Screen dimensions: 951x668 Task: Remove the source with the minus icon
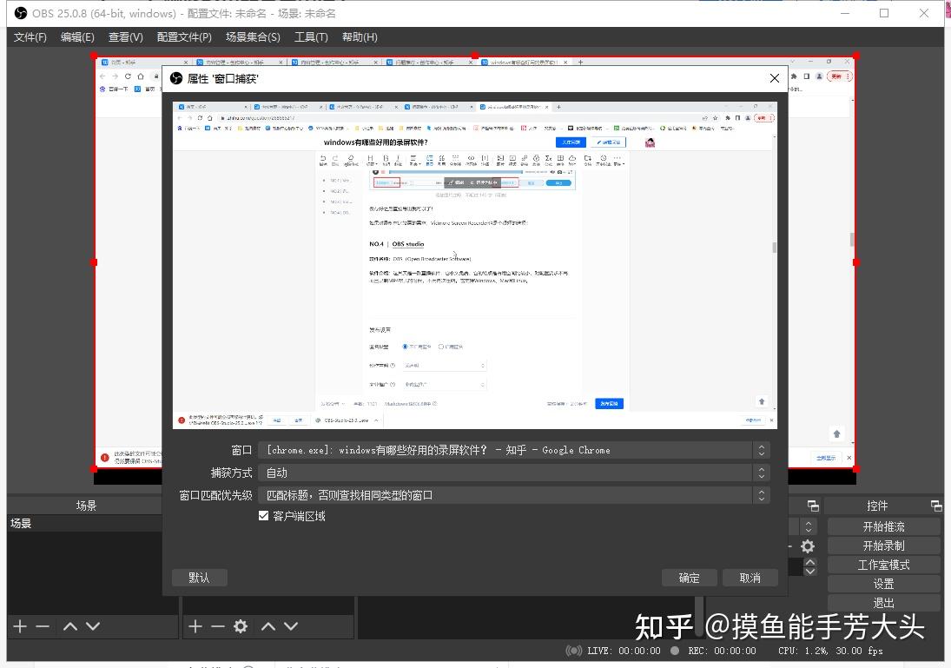click(x=218, y=626)
